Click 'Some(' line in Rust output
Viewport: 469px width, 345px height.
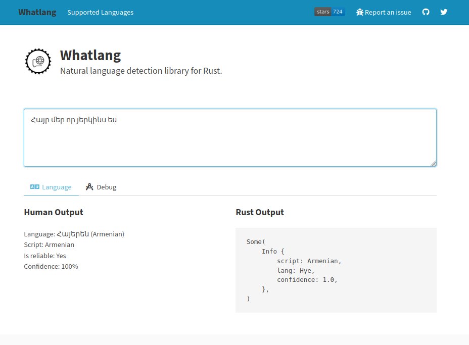pyautogui.click(x=256, y=242)
